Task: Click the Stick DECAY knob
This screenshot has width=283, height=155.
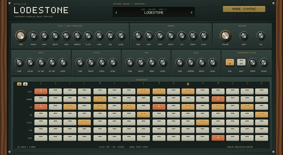Action: (x=91, y=62)
